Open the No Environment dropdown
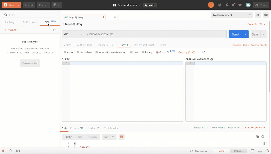271x154 pixels. tap(232, 15)
